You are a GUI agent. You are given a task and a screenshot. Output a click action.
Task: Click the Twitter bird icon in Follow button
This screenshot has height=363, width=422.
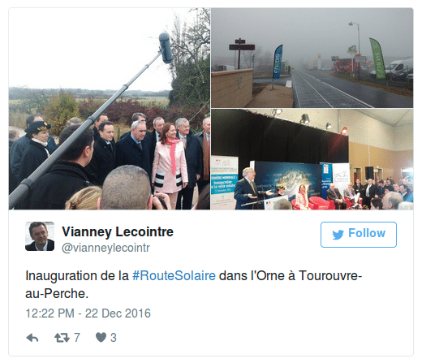point(338,235)
